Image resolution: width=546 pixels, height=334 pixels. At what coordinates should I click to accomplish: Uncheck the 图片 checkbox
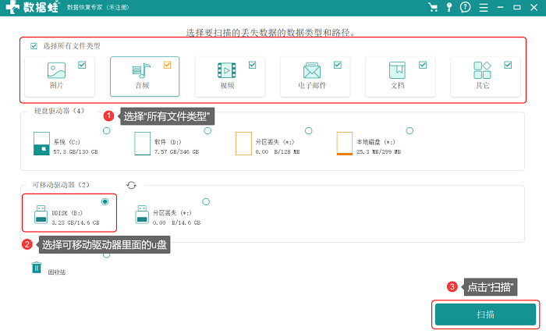tap(82, 65)
